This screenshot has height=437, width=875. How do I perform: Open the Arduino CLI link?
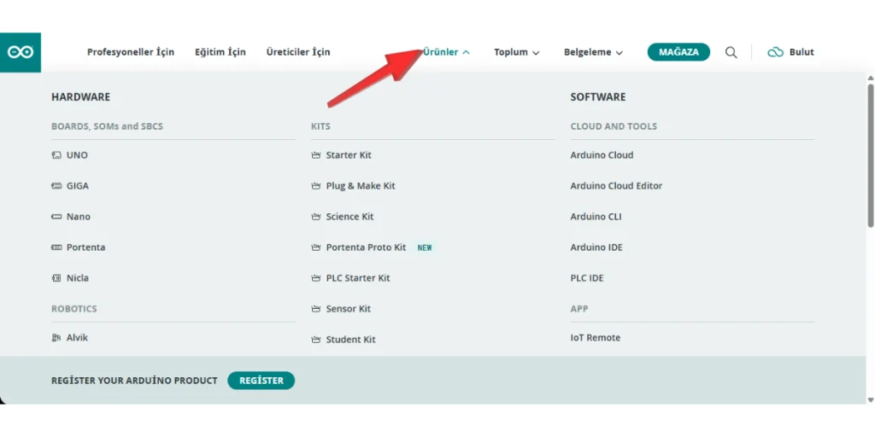click(x=596, y=217)
